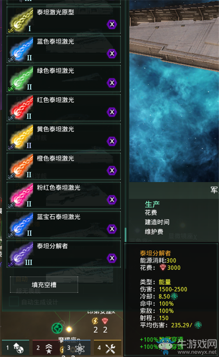219x357 pixels.
Task: Click the X beside 泰坦分解者
Action: (x=112, y=258)
